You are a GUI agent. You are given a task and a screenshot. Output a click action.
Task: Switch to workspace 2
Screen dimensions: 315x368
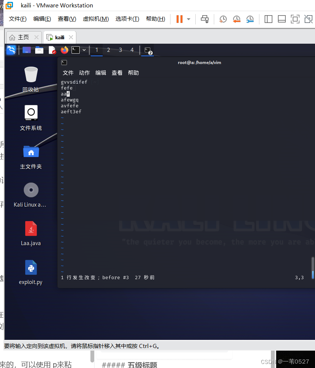pyautogui.click(x=109, y=50)
